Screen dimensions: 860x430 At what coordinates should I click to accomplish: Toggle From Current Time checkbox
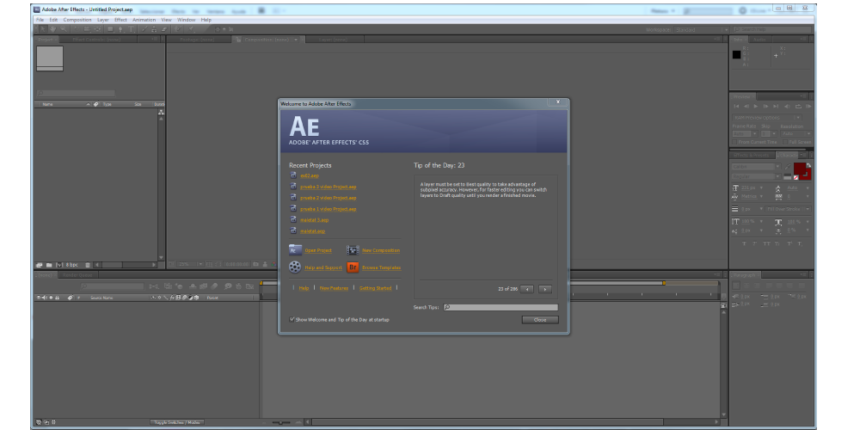coord(734,142)
